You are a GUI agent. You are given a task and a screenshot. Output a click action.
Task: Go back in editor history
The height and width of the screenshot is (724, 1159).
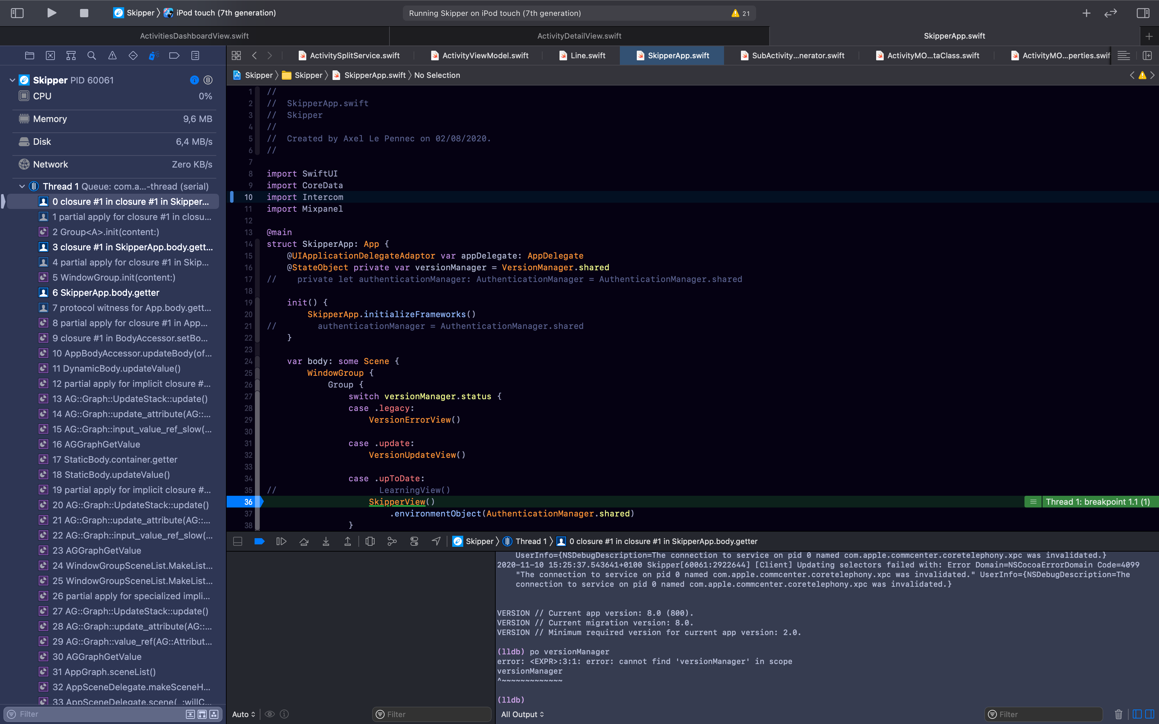coord(254,56)
